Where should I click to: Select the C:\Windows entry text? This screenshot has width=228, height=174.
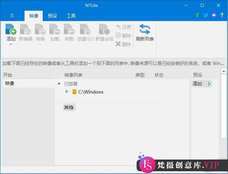click(x=91, y=92)
